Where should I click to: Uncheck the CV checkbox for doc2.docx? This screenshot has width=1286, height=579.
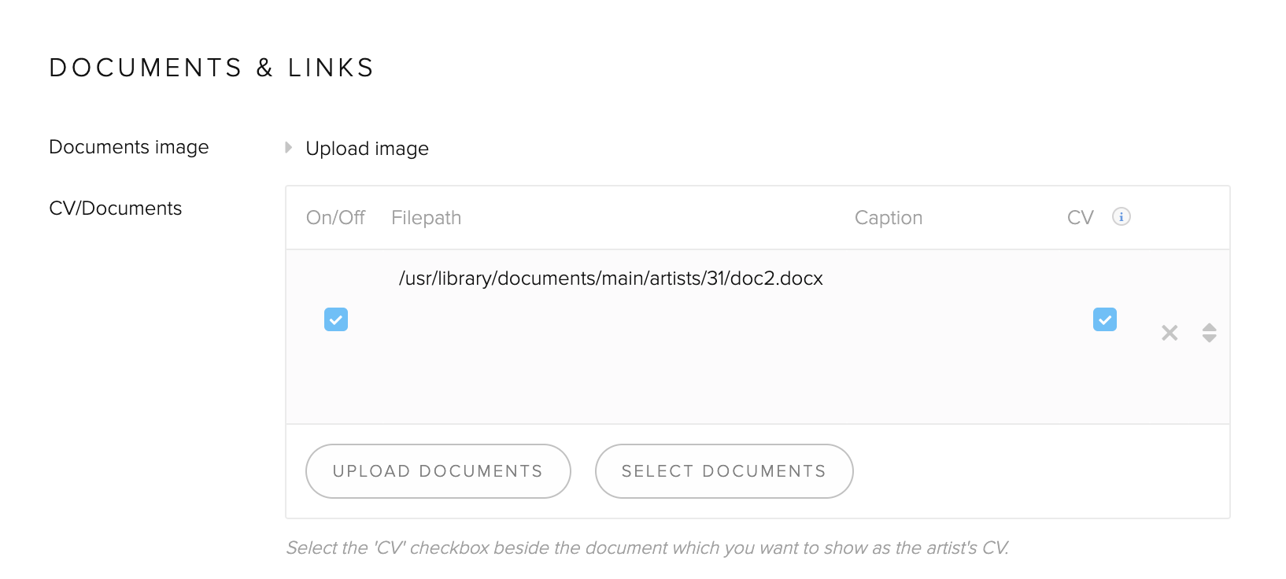click(x=1105, y=319)
